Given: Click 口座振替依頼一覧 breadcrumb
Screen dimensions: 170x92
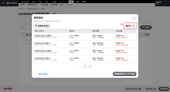Looking at the screenshot, I should pyautogui.click(x=32, y=9).
